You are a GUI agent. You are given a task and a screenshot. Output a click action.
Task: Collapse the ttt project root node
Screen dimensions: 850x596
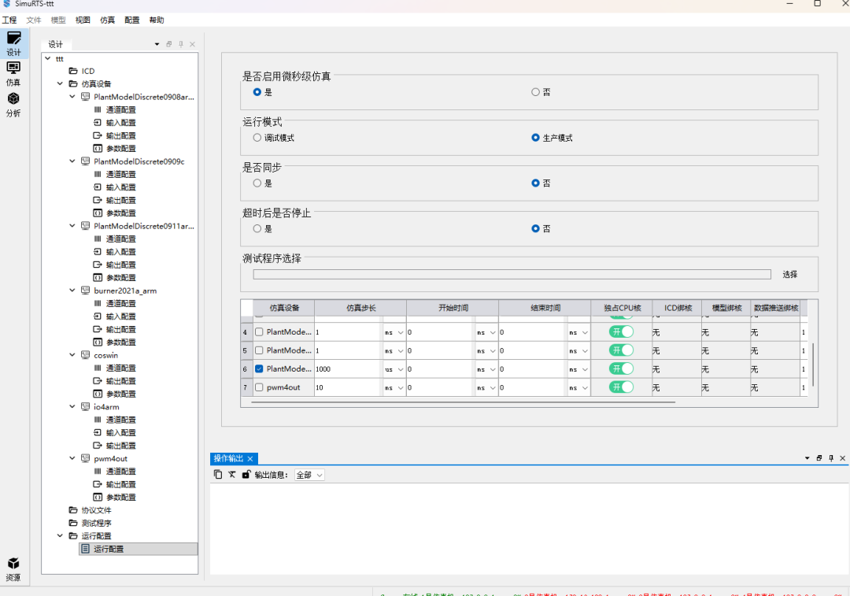click(48, 58)
